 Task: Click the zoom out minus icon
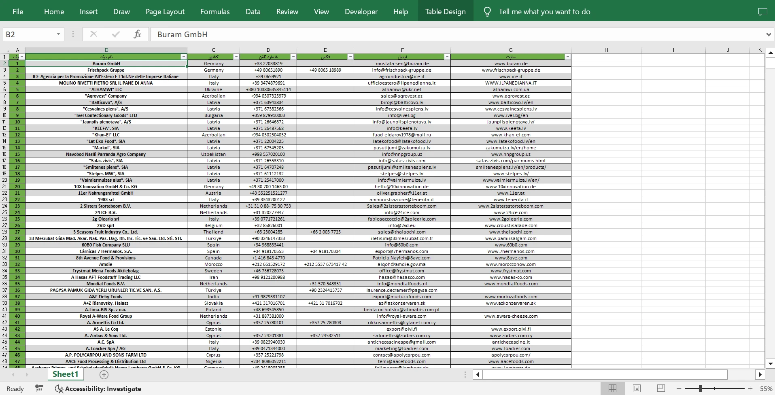click(x=679, y=389)
